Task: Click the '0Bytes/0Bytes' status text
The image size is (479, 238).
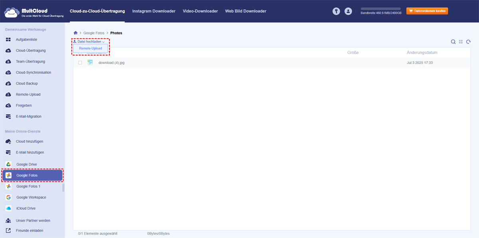Action: click(x=158, y=234)
